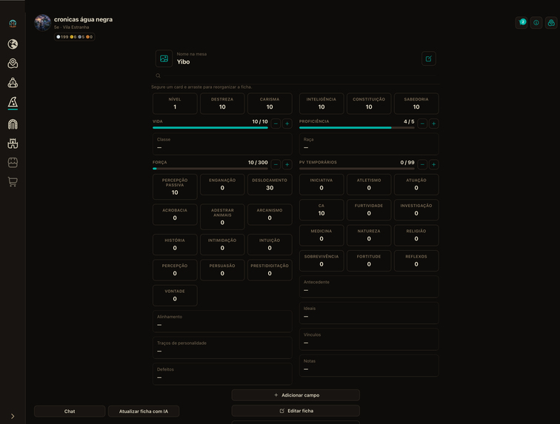Click the campaign avatar thumbnail
Image resolution: width=560 pixels, height=424 pixels.
coord(42,23)
